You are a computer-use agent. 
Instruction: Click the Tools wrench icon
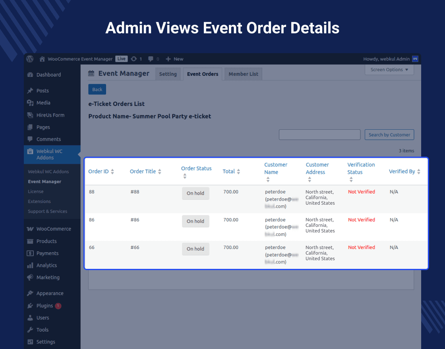pos(30,330)
